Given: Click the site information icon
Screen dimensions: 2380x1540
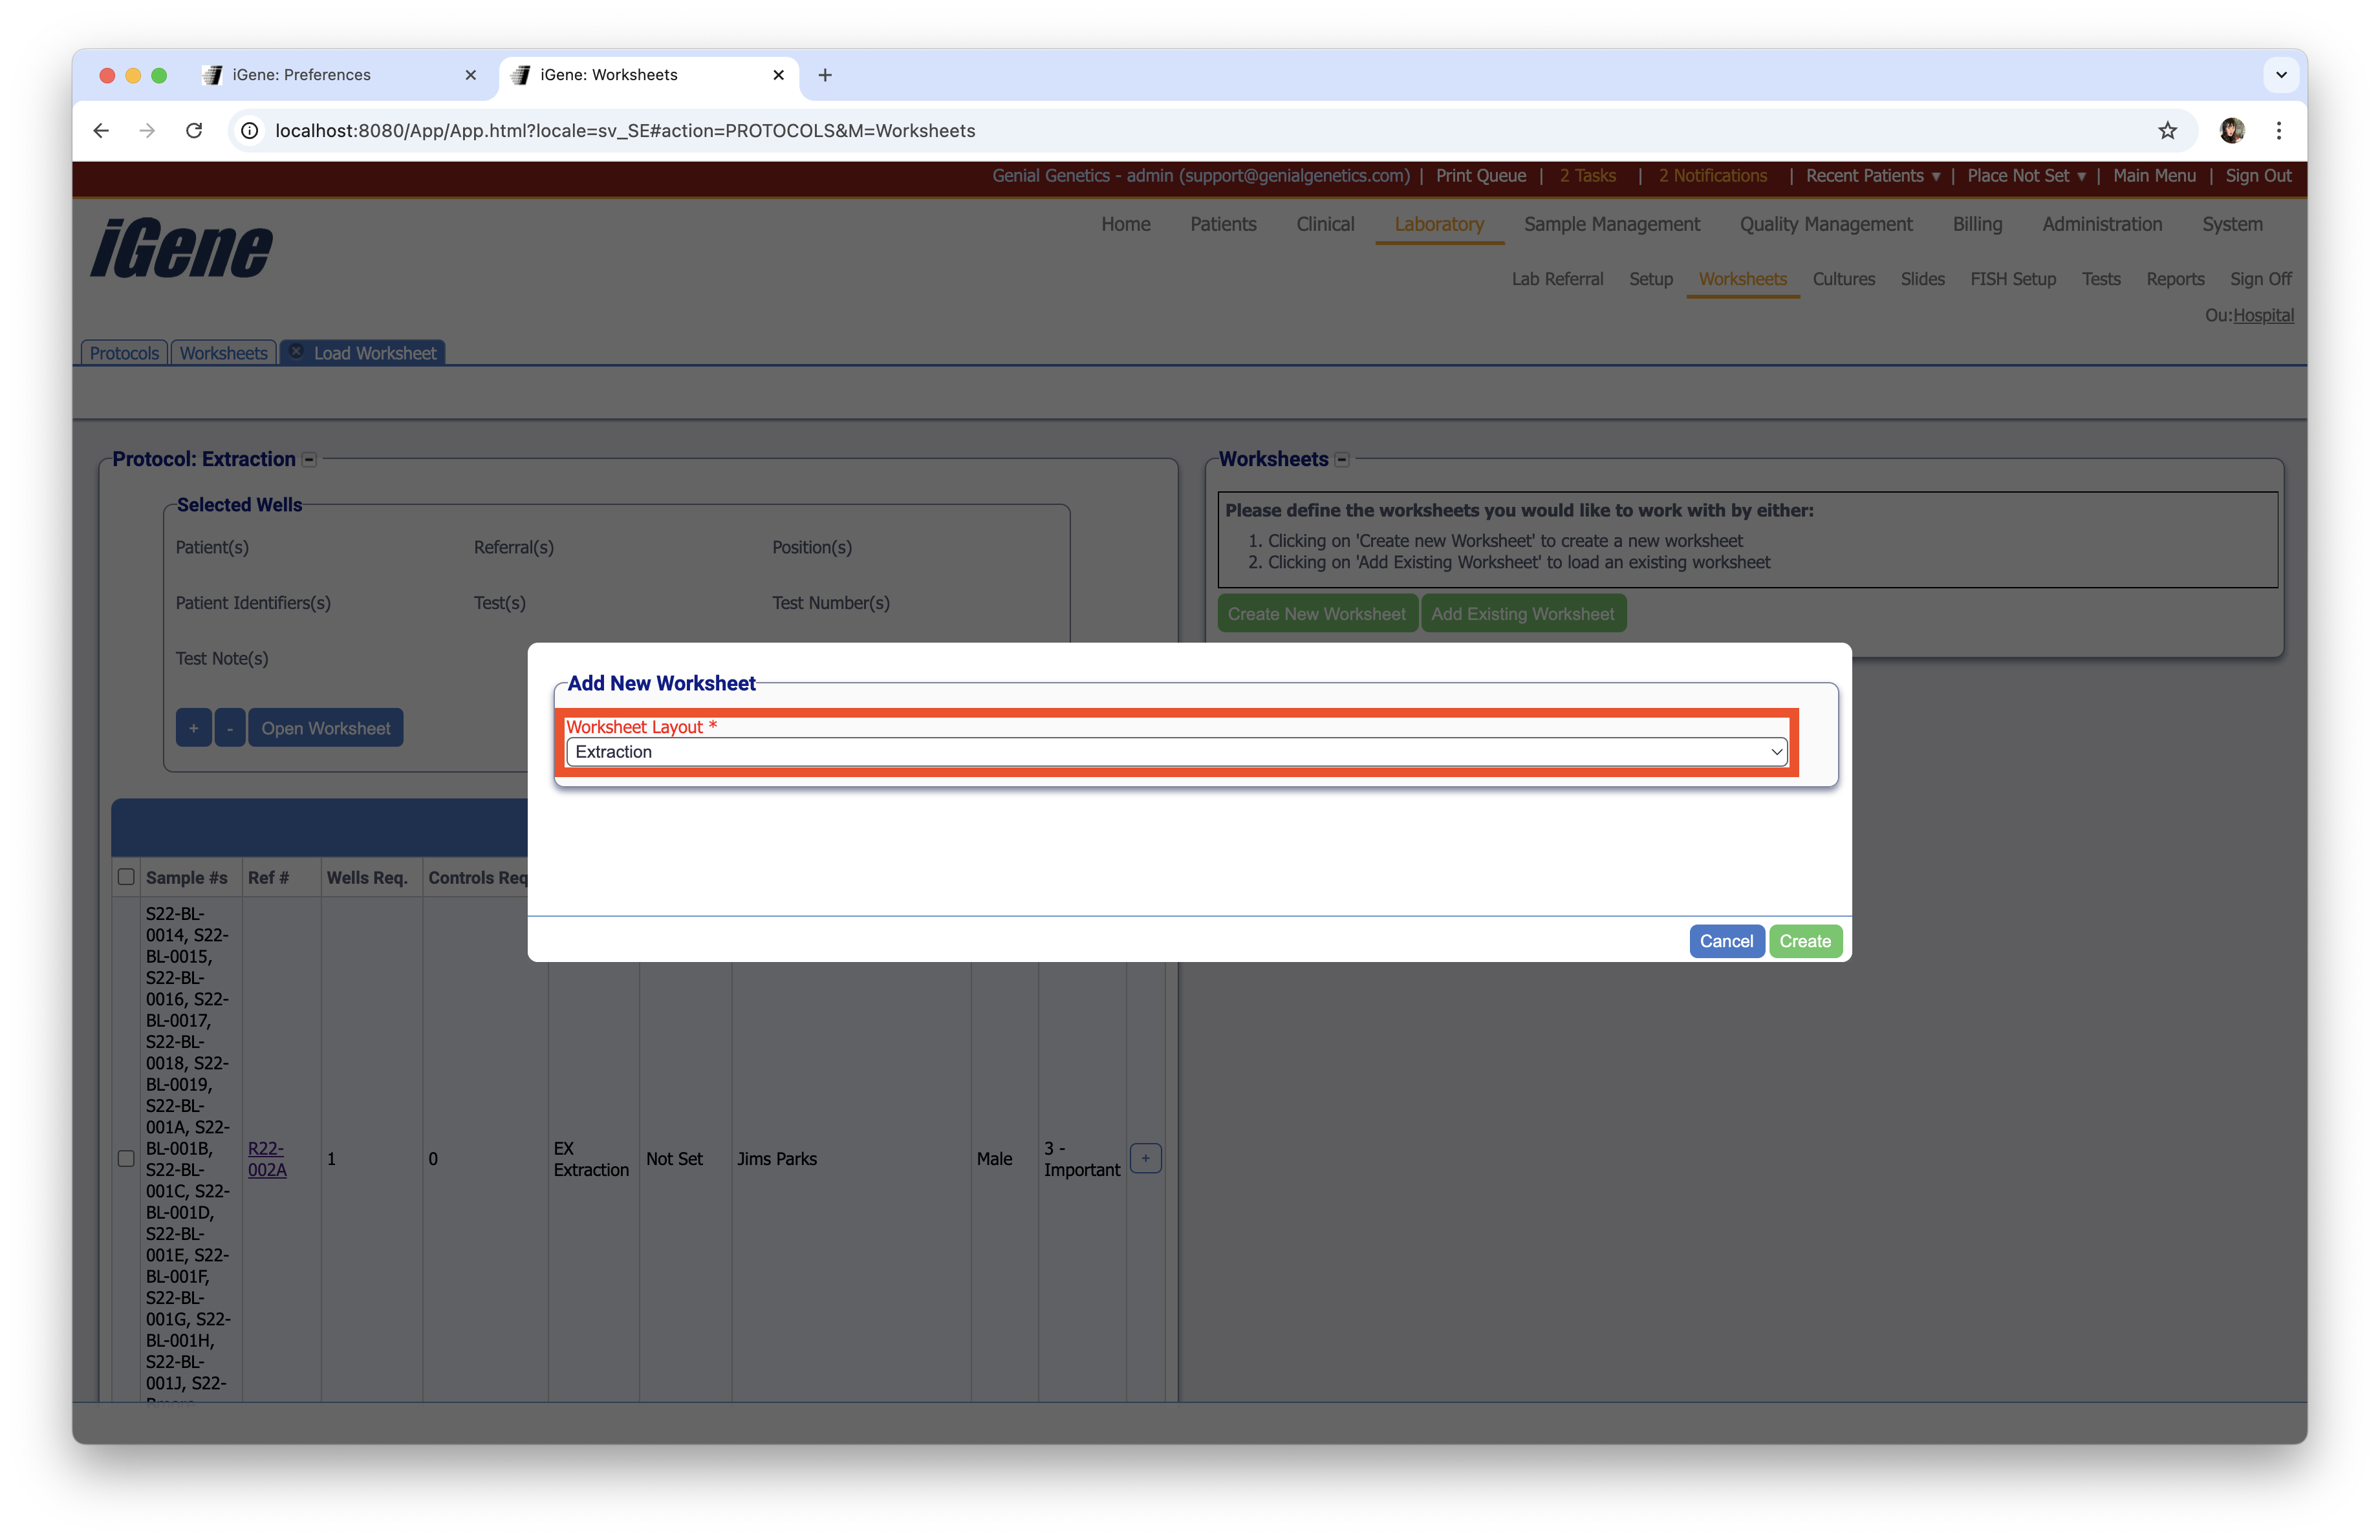Looking at the screenshot, I should pyautogui.click(x=250, y=131).
